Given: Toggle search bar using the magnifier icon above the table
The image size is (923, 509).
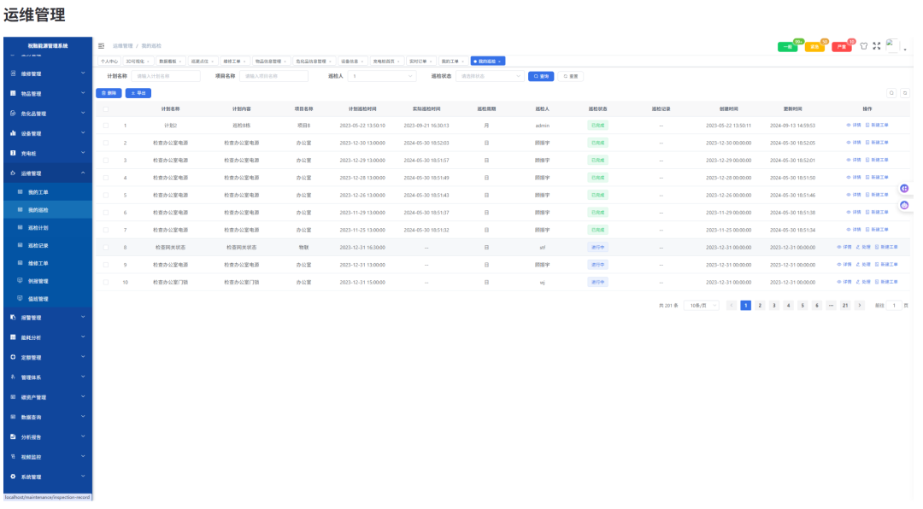Looking at the screenshot, I should tap(891, 93).
